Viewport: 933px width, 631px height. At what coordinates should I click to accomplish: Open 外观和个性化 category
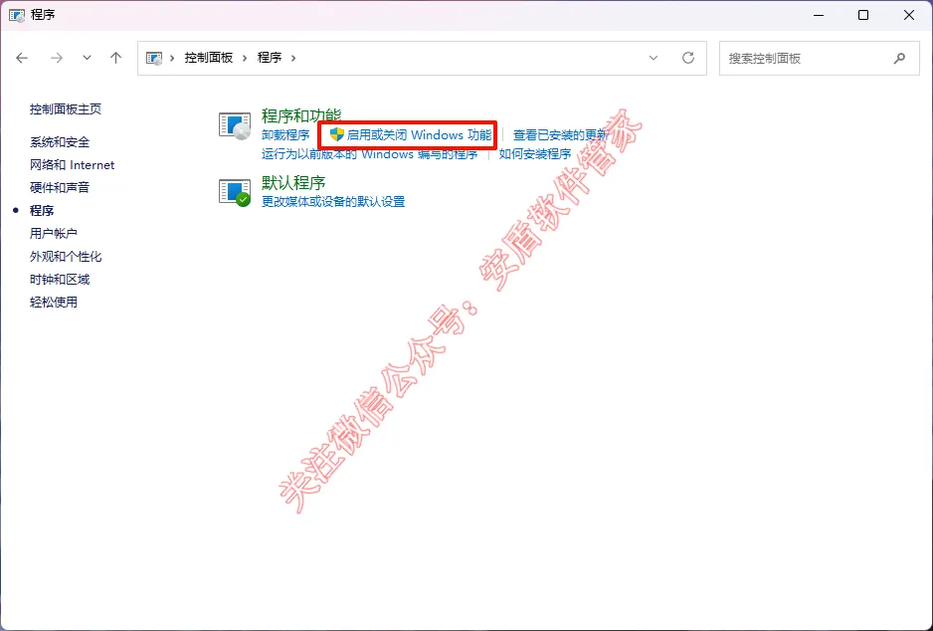(66, 257)
